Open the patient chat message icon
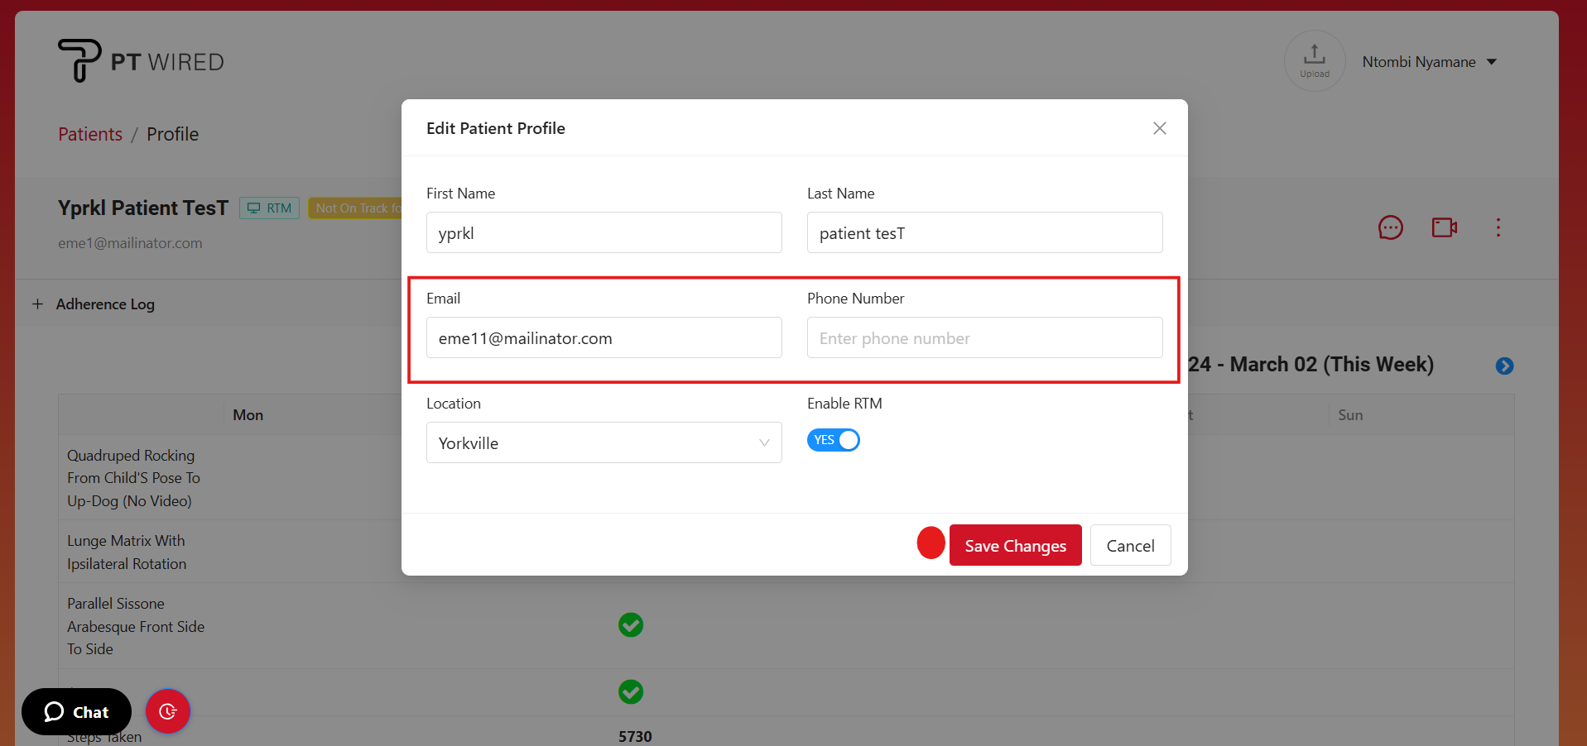Screen dimensions: 1587x746 tap(1390, 227)
